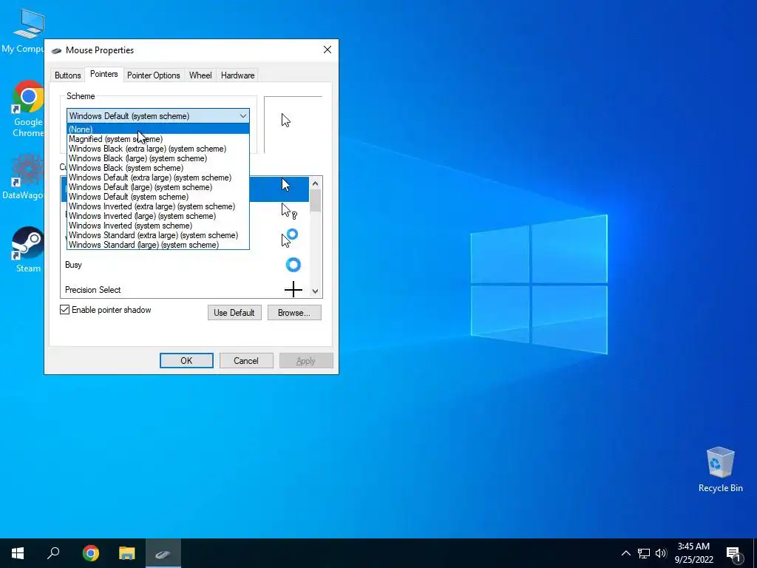Open File Explorer from the taskbar
This screenshot has width=757, height=568.
(127, 553)
